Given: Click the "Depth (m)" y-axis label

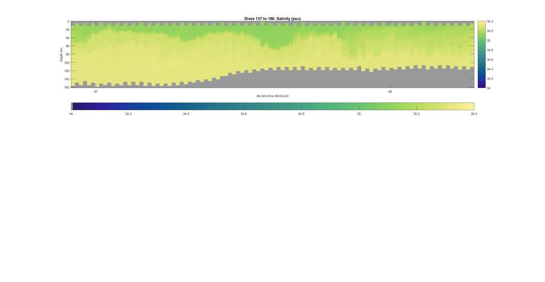Looking at the screenshot, I should (x=61, y=54).
